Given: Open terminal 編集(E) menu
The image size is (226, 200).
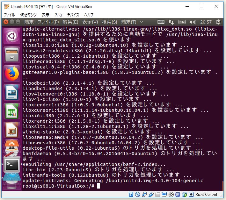Looking at the screenshot, I should (x=71, y=22).
